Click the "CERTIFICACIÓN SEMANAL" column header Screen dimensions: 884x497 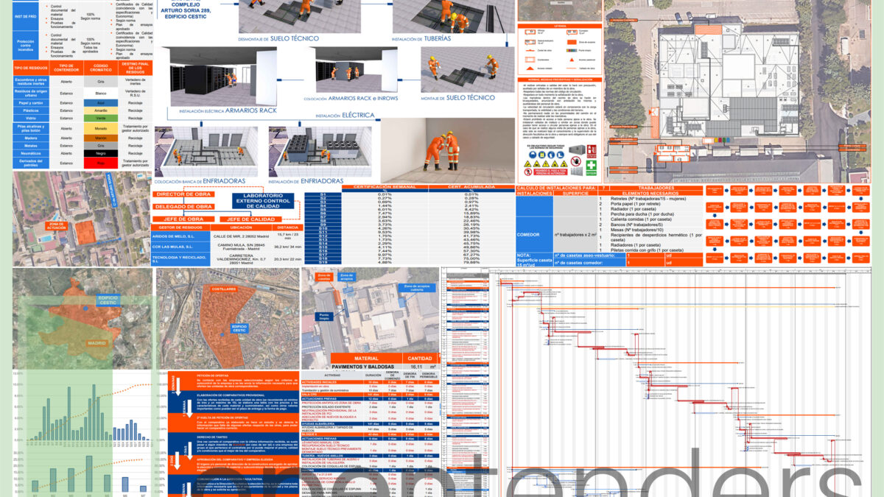click(385, 187)
